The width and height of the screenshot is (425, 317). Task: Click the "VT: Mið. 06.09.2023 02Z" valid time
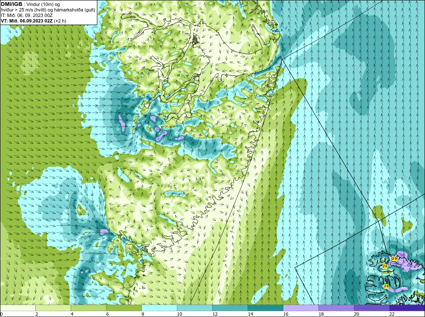point(27,21)
